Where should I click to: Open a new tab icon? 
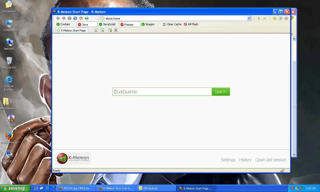(x=110, y=30)
